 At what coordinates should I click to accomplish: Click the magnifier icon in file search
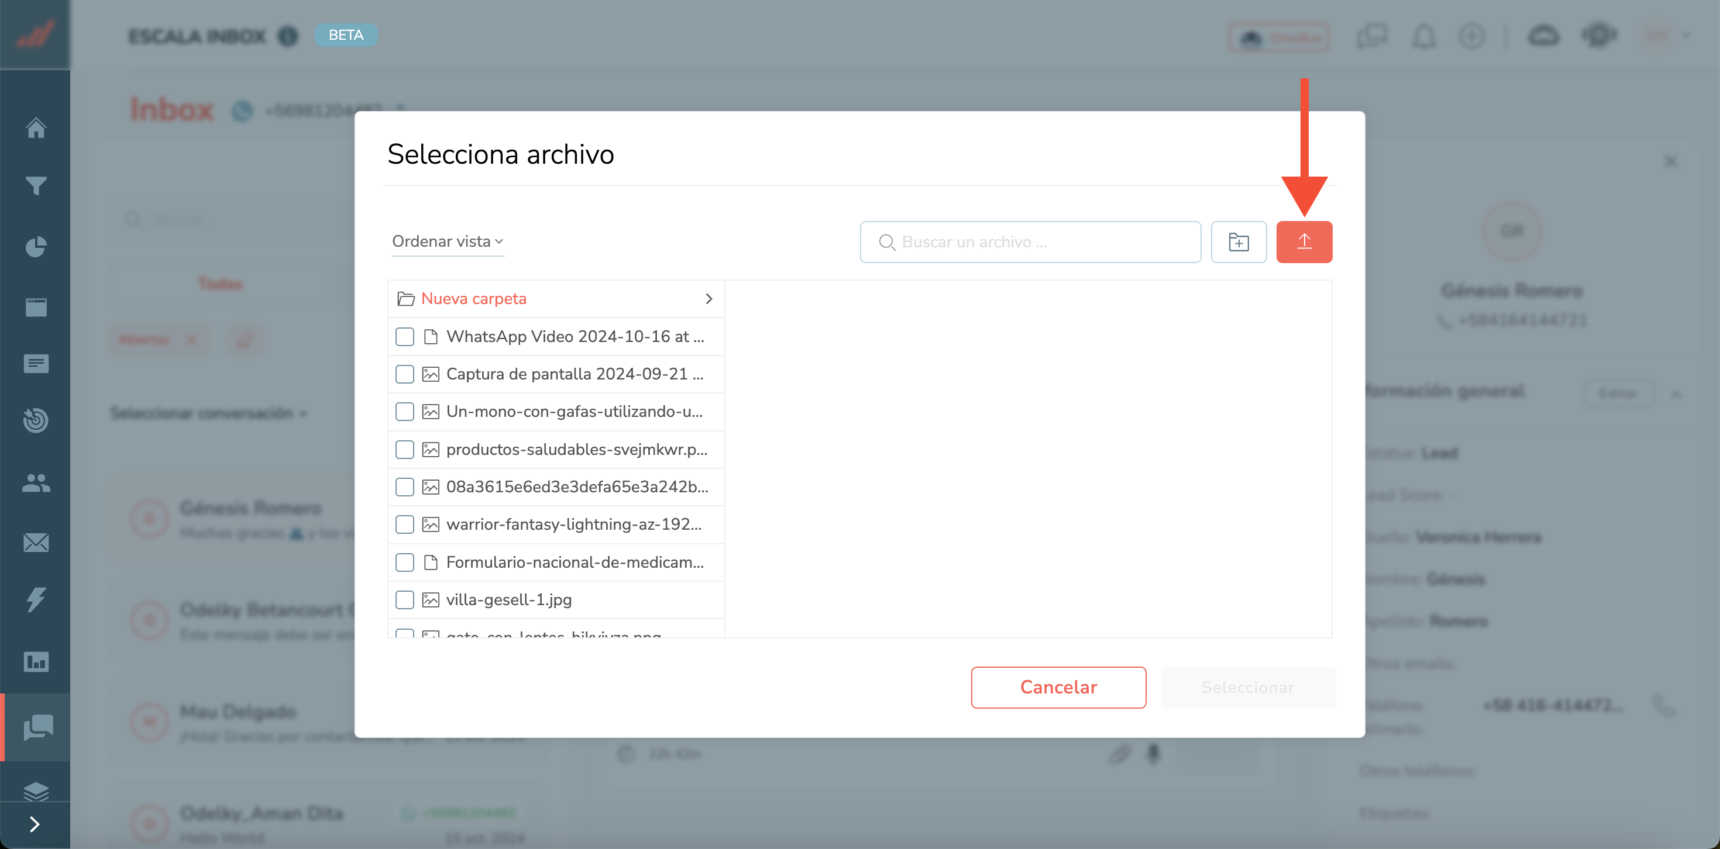tap(886, 242)
